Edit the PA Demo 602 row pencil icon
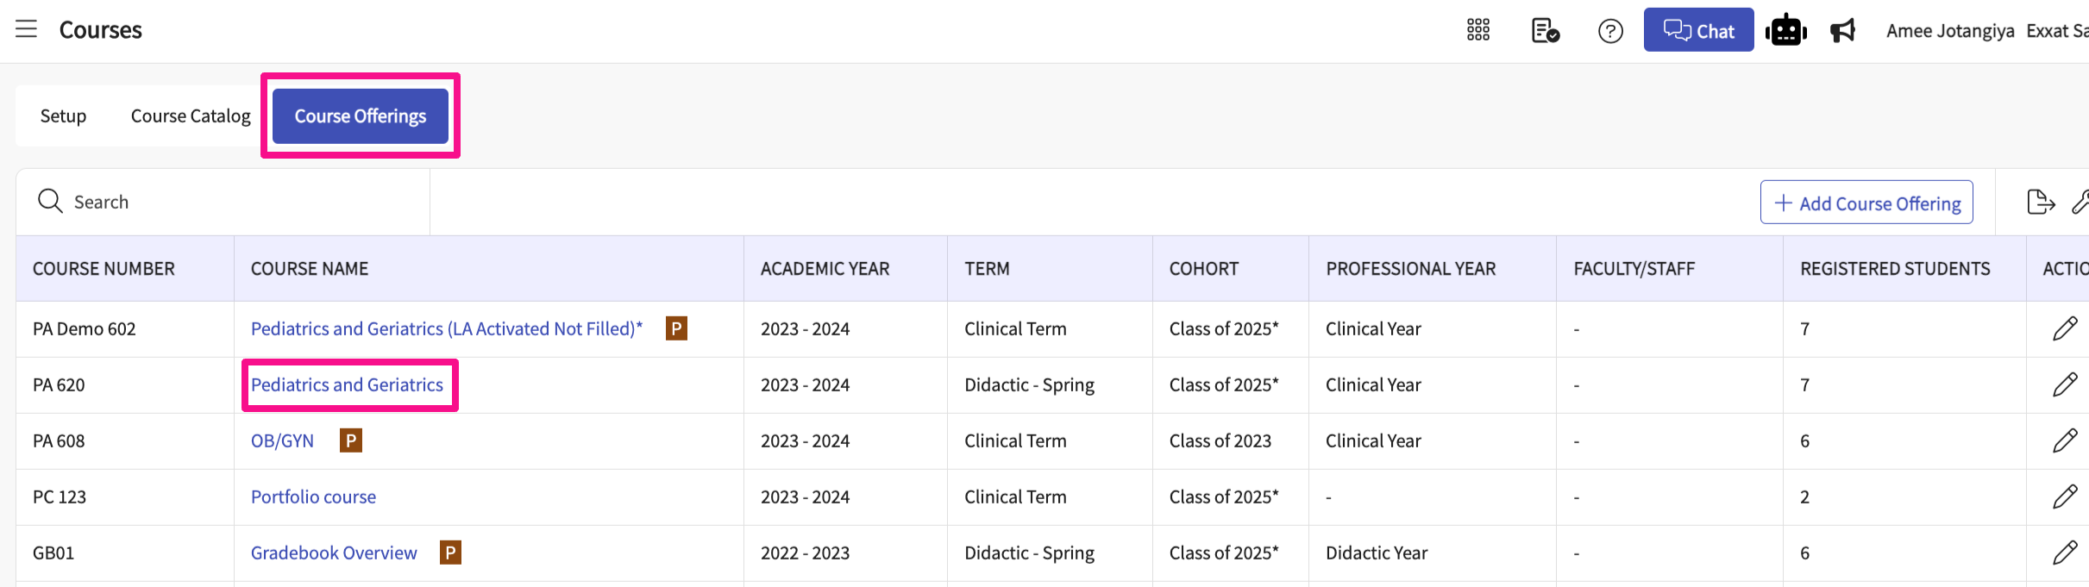 point(2065,328)
